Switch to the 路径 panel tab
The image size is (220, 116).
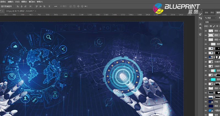coord(212,13)
